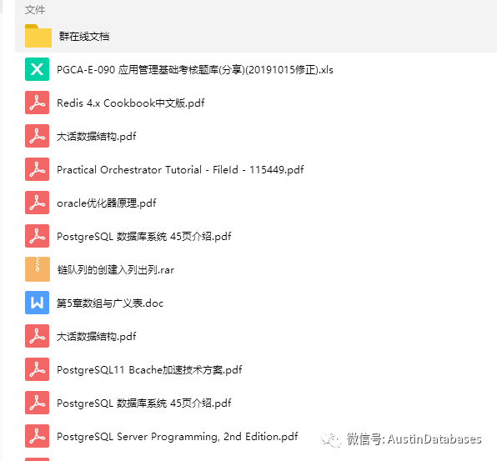
Task: Open Practical Orchestrator Tutorial - FileId - 115449.pdf
Action: [x=180, y=170]
